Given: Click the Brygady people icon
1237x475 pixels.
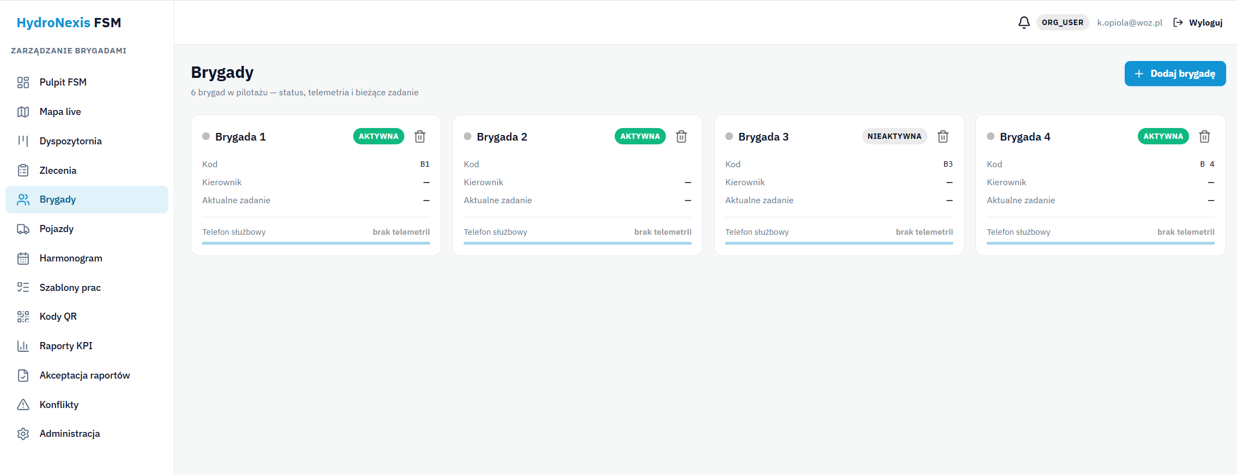Looking at the screenshot, I should click(x=23, y=199).
